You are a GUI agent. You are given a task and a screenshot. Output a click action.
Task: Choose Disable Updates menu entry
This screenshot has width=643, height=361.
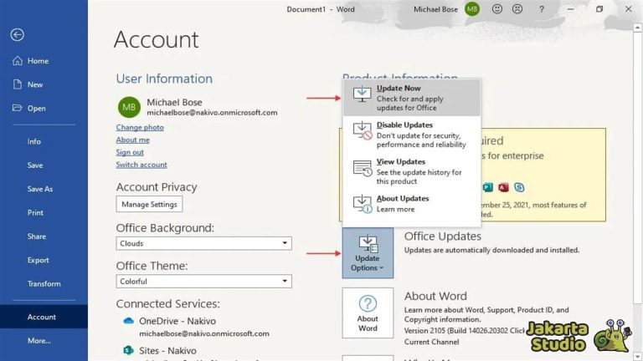point(412,135)
